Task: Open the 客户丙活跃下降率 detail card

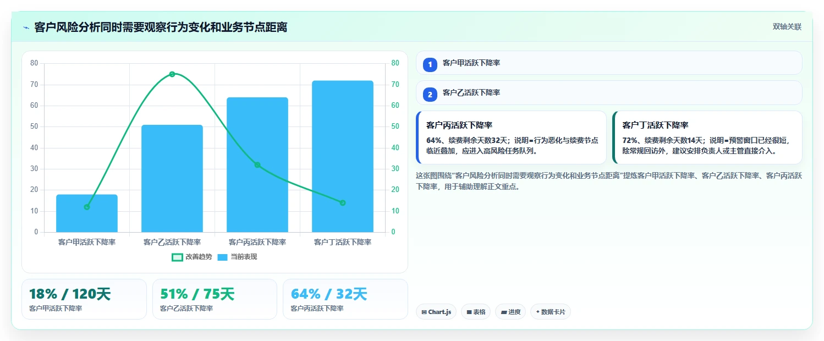Action: point(511,137)
